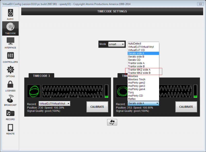This screenshot has height=152, width=206.
Task: Choose Traktor side A option
Action: click(143, 63)
